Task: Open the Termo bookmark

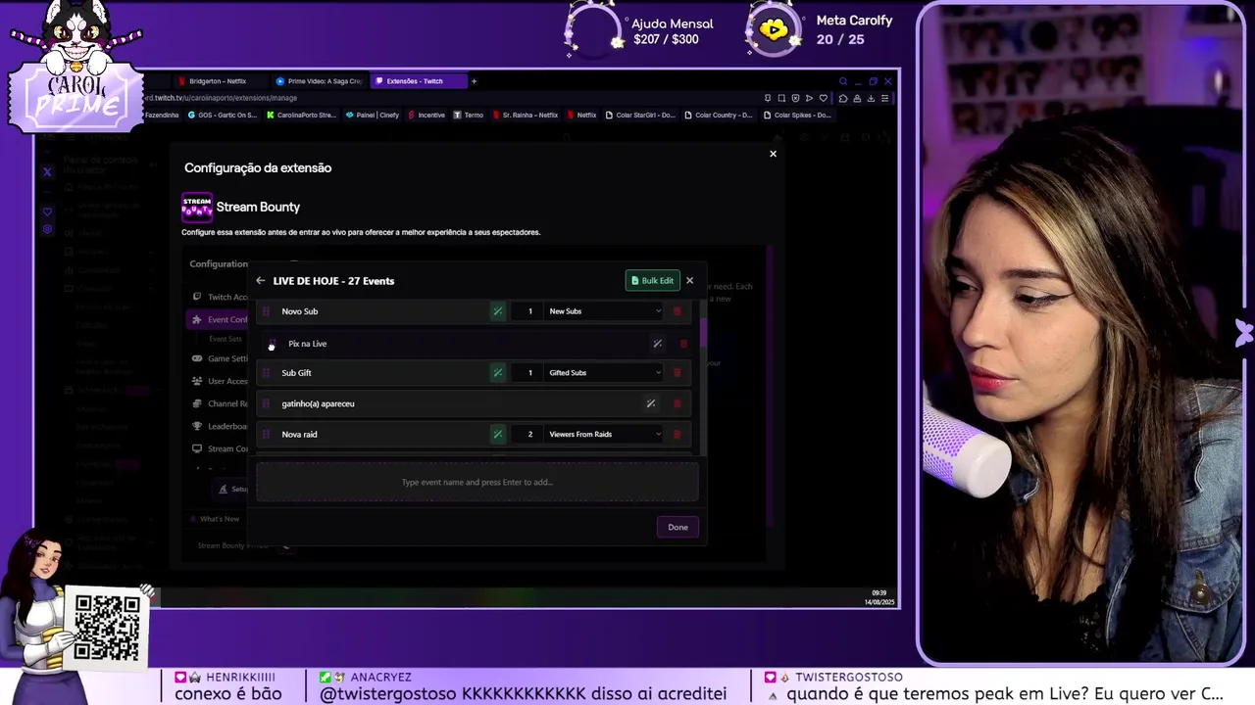Action: (469, 116)
